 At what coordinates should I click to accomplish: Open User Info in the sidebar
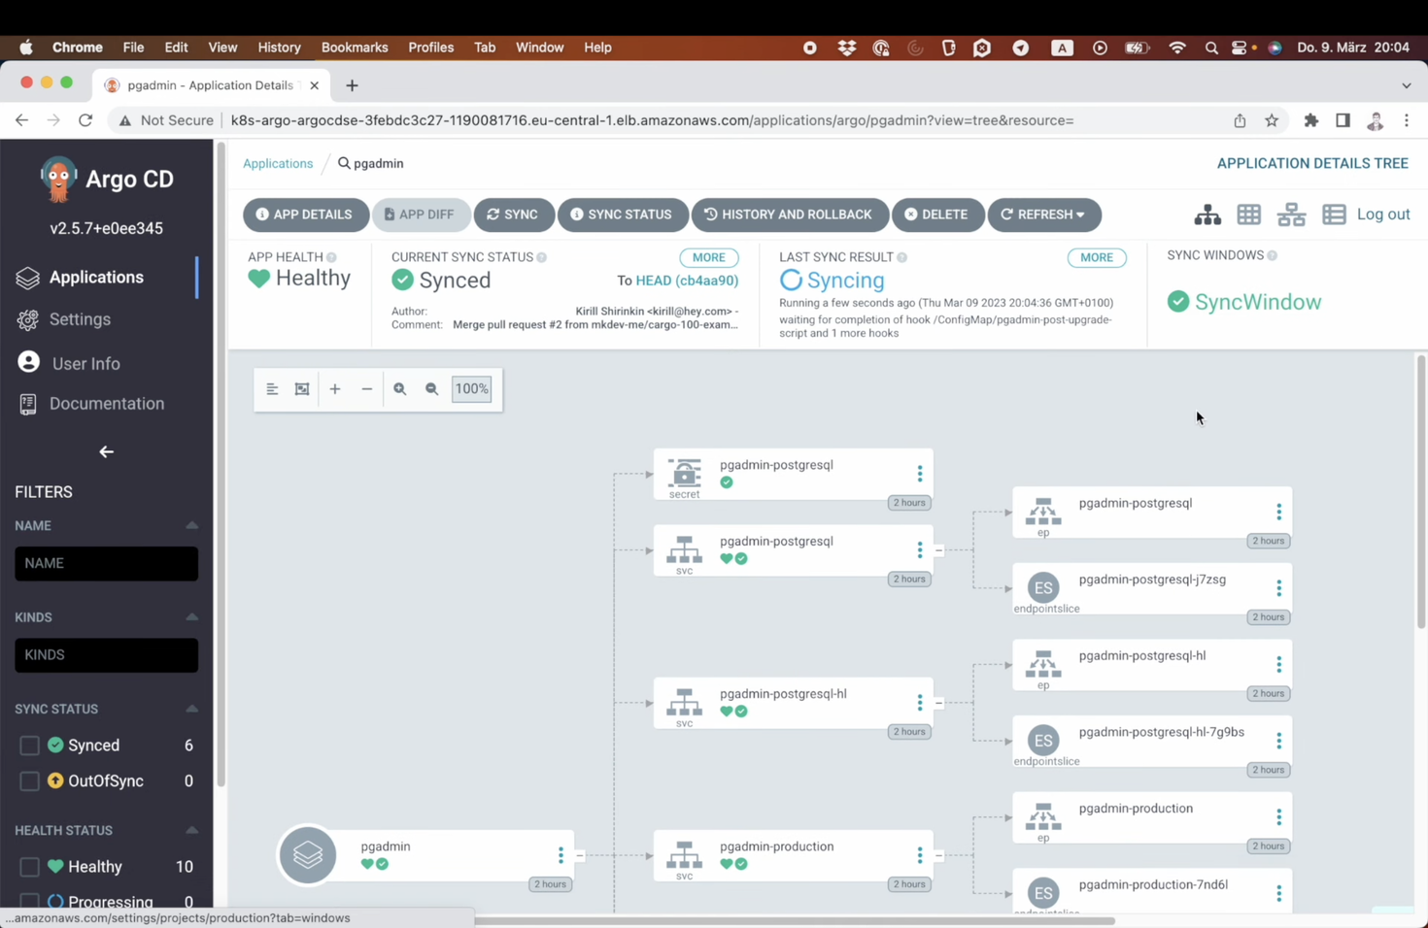click(85, 363)
